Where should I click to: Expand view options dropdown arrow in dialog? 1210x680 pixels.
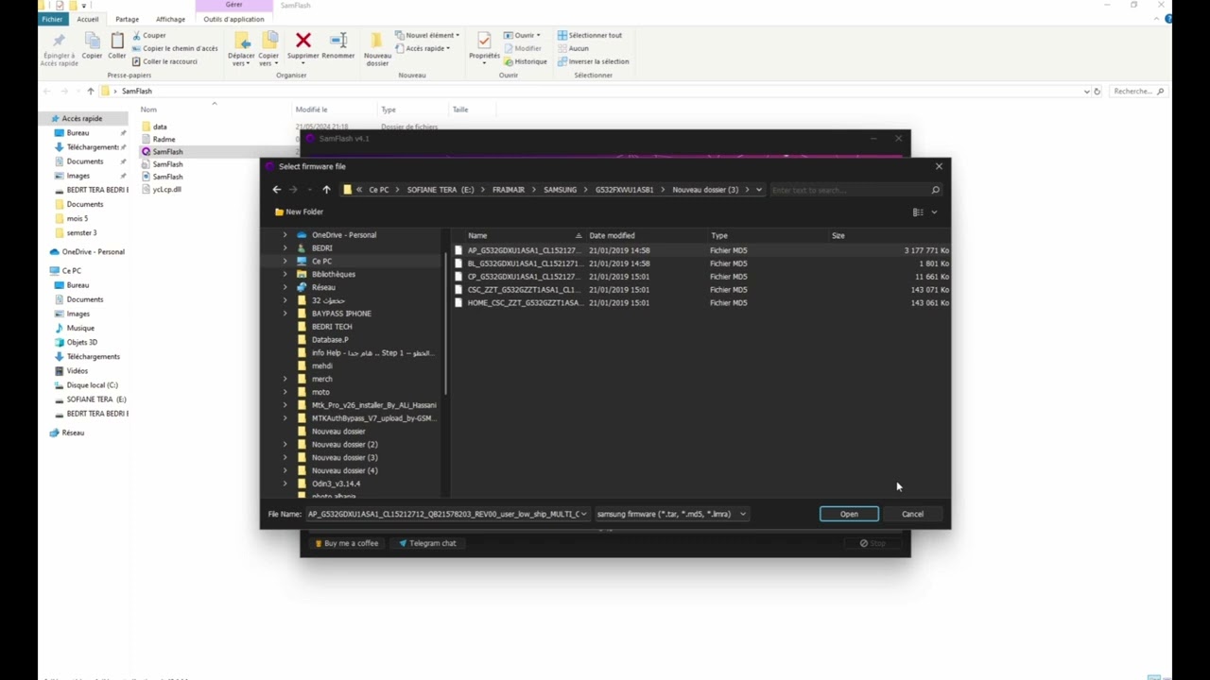click(934, 212)
